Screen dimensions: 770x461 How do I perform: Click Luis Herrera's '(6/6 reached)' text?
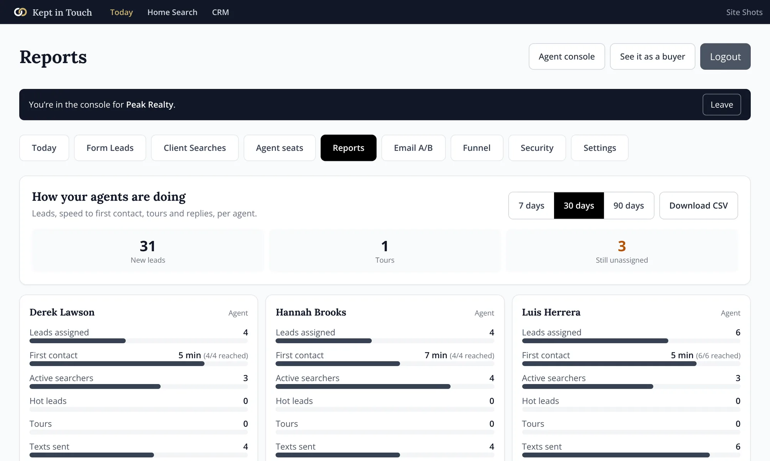pos(718,356)
